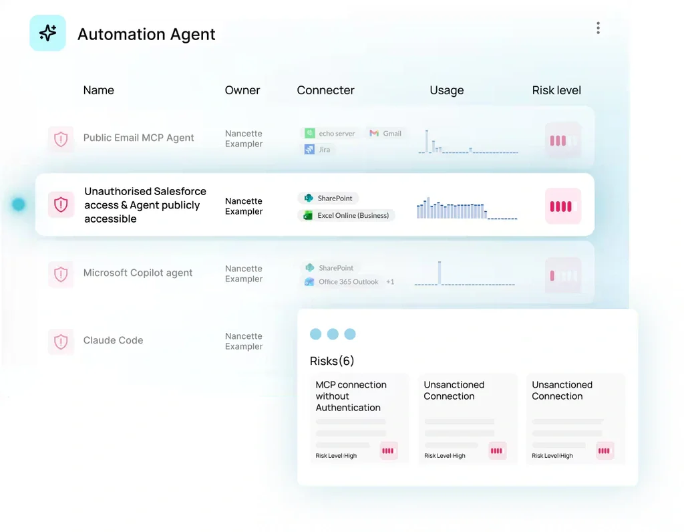Click SharePoint icon in Microsoft Copilot row

point(310,267)
